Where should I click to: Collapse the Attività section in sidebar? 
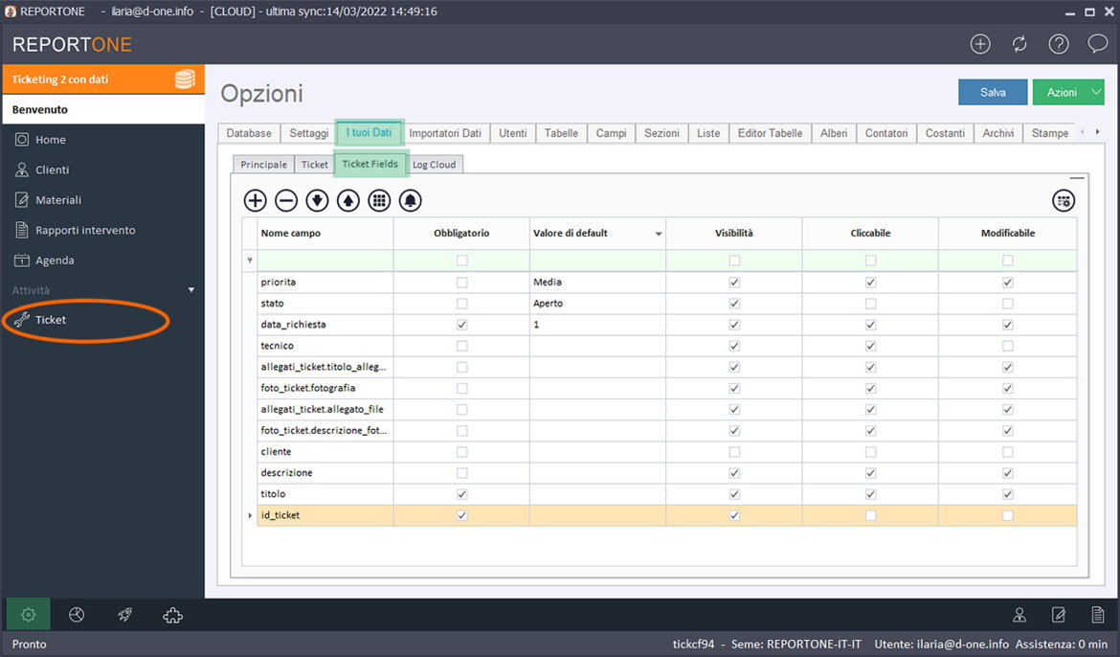tap(190, 289)
